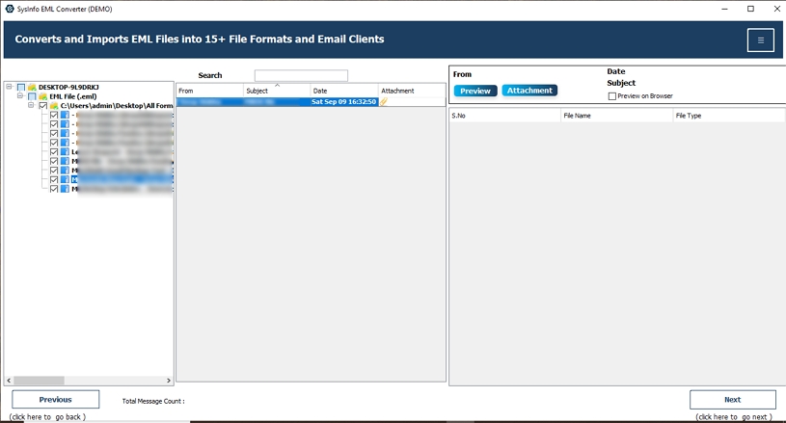The height and width of the screenshot is (423, 786).
Task: Click the SysInfo logo in the title bar
Action: coord(9,9)
